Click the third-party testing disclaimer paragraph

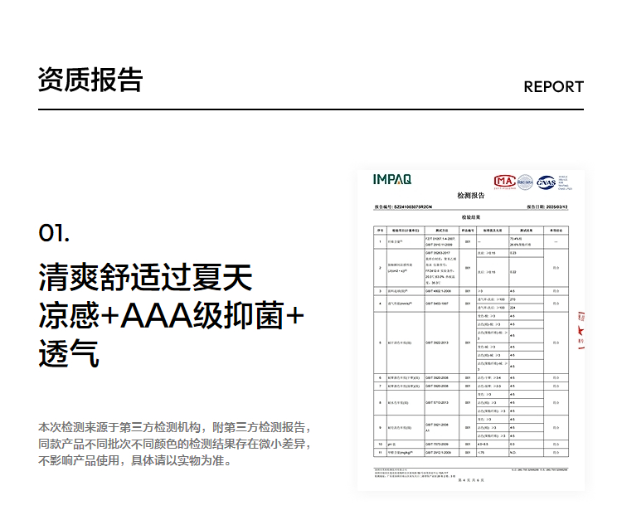[x=174, y=444]
